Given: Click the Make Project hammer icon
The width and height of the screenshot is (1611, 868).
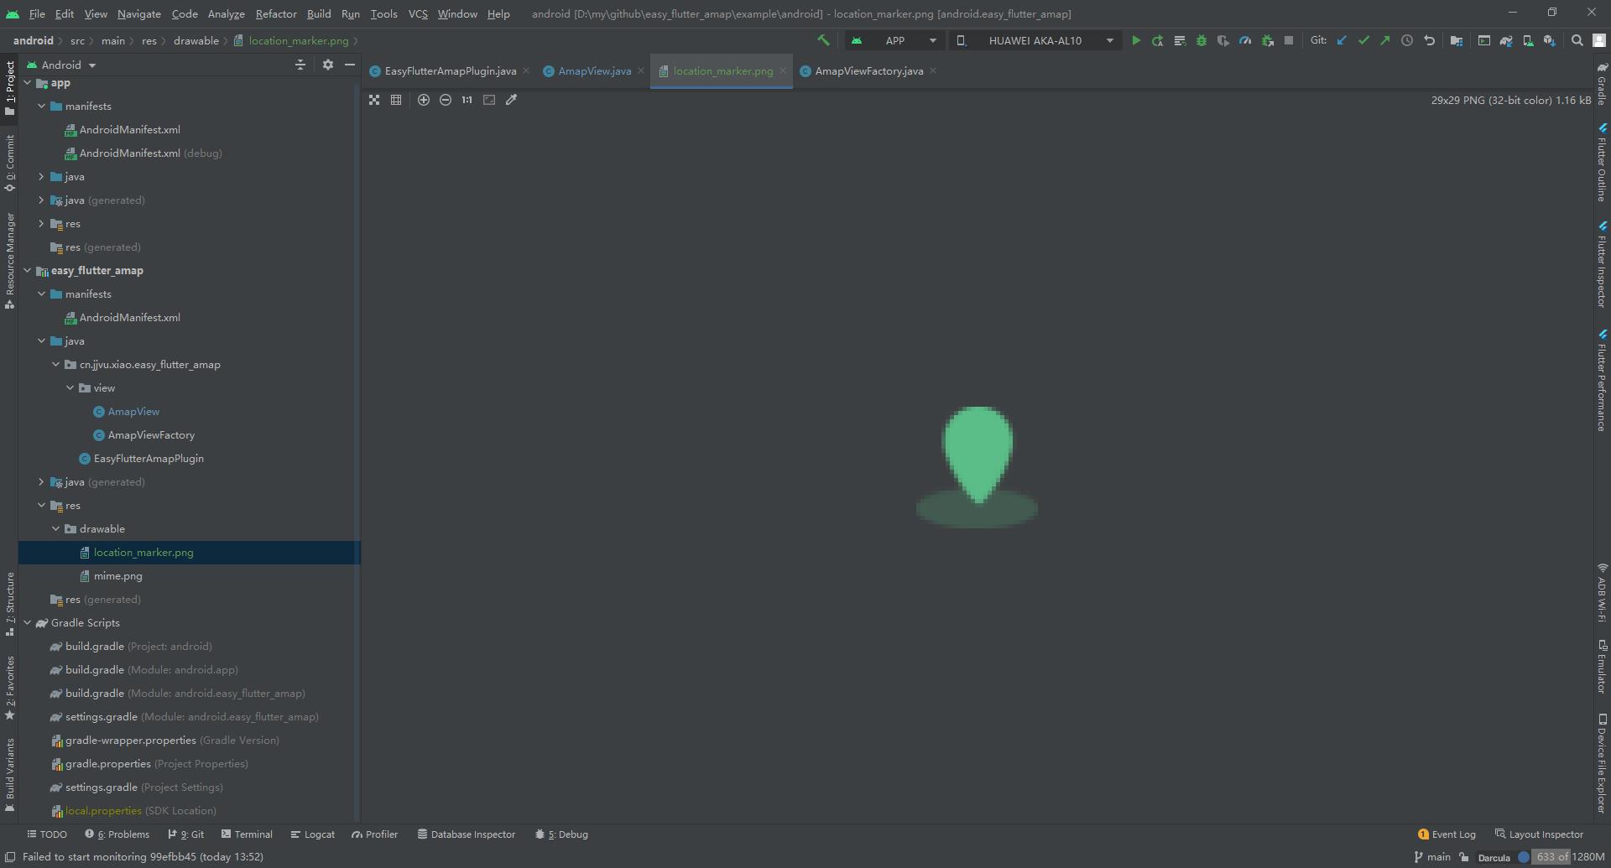Looking at the screenshot, I should point(824,40).
